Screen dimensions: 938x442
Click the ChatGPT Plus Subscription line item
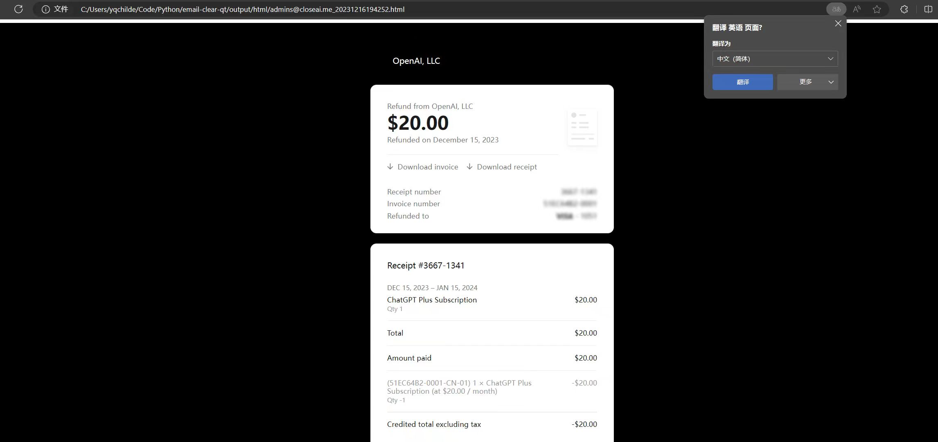[432, 300]
